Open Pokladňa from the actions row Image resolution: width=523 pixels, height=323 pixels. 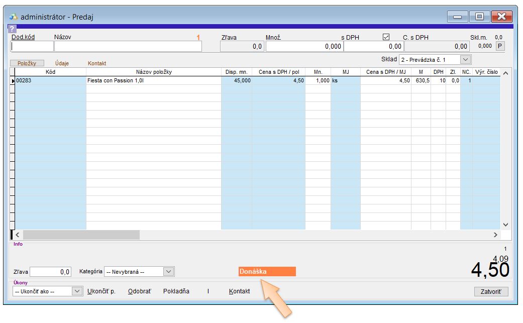click(x=176, y=291)
